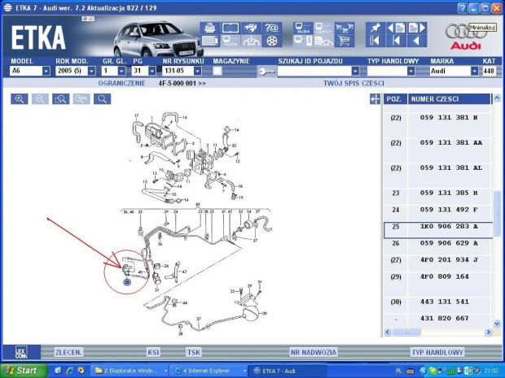
Task: Select part row 23 with number 059 131 385 H
Action: pyautogui.click(x=437, y=197)
